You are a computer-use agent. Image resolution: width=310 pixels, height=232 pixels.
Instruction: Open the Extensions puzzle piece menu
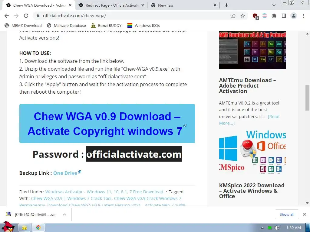pos(274,16)
